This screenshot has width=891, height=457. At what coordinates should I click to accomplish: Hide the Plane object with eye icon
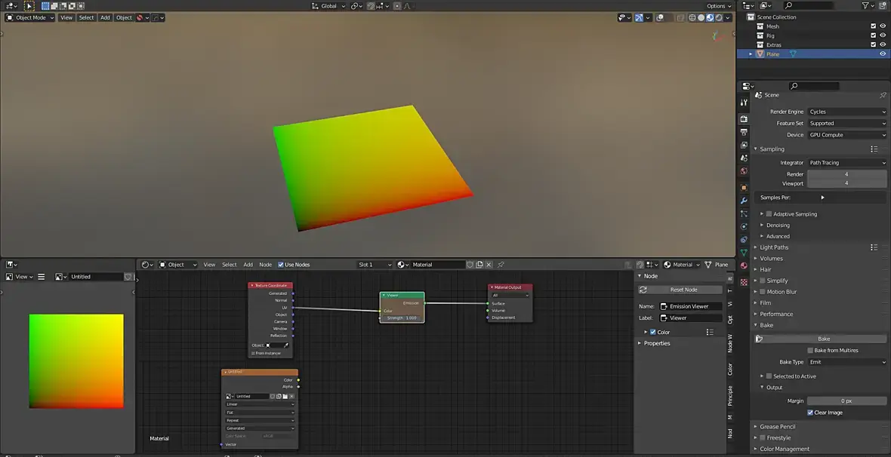pyautogui.click(x=883, y=54)
